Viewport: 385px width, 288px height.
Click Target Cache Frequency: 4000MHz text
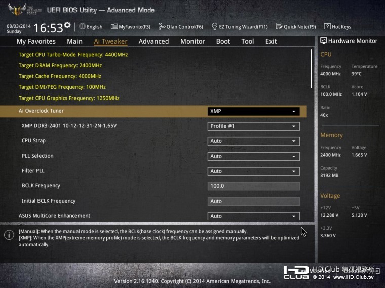click(60, 76)
